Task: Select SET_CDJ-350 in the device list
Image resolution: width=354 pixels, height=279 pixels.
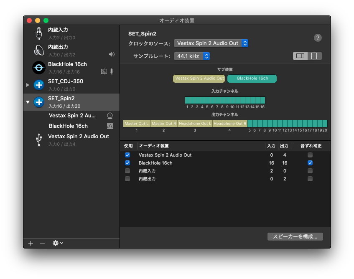Action: click(x=71, y=85)
